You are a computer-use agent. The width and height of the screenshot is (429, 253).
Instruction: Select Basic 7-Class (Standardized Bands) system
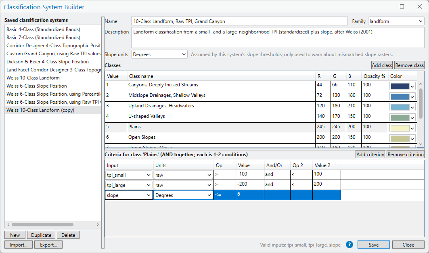click(53, 38)
